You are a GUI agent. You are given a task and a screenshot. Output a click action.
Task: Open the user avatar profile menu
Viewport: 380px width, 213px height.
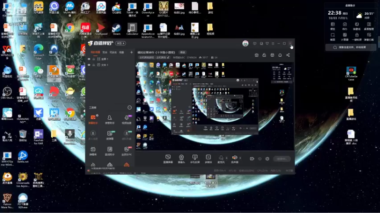point(245,44)
